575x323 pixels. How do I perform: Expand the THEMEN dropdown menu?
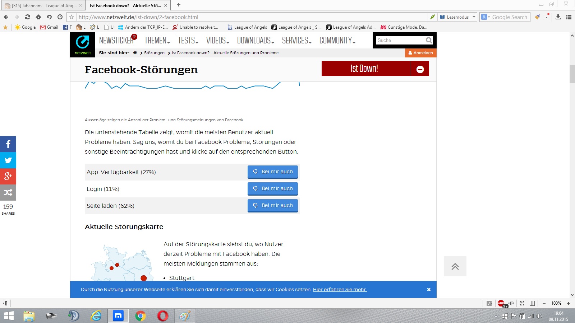(157, 41)
